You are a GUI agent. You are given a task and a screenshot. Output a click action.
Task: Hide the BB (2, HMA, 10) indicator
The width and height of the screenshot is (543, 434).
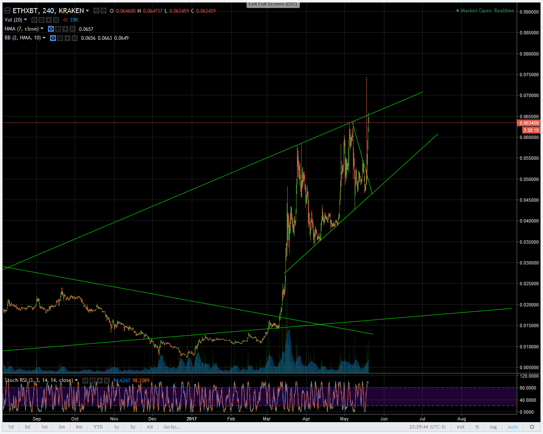point(53,38)
